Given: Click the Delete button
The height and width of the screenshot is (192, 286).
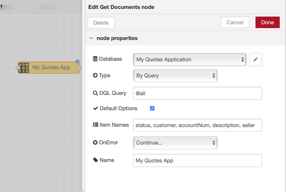Looking at the screenshot, I should (101, 23).
